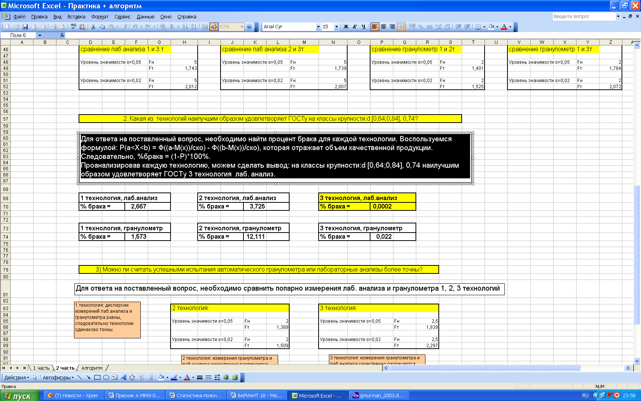Select the Rectangle drawing tool
Viewport: 641px width, 401px height.
tap(97, 377)
